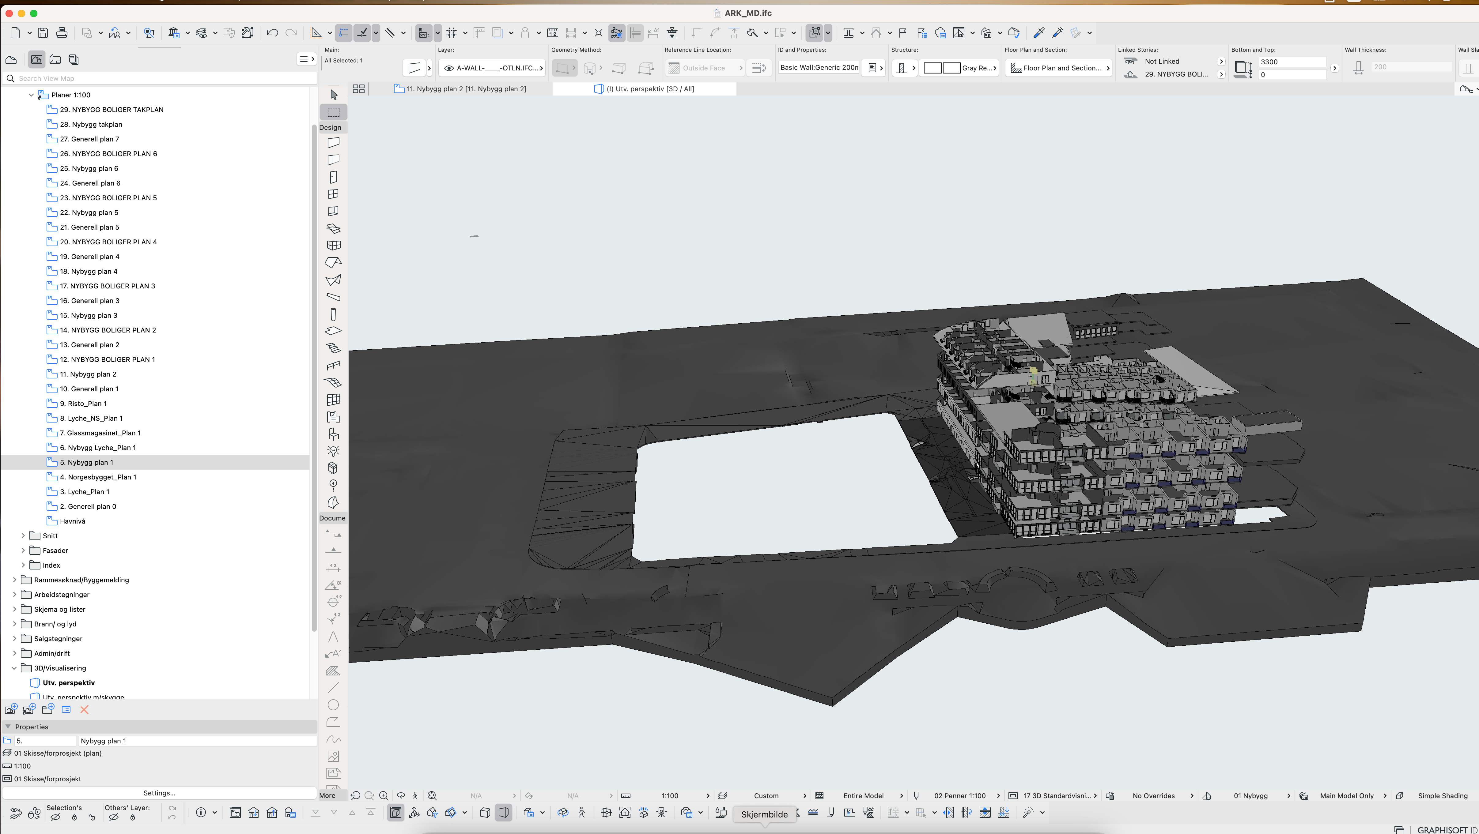
Task: Click the Save icon in toolbar
Action: [x=43, y=33]
